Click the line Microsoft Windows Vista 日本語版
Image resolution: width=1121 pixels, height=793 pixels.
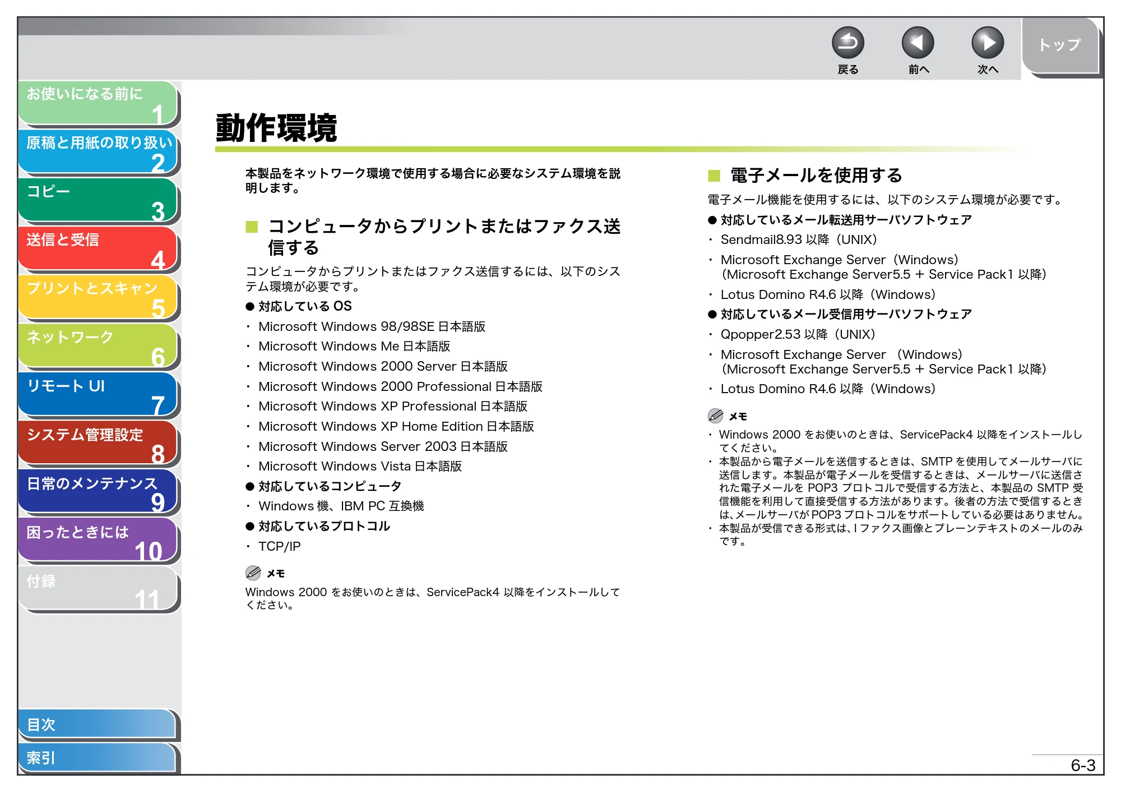360,466
